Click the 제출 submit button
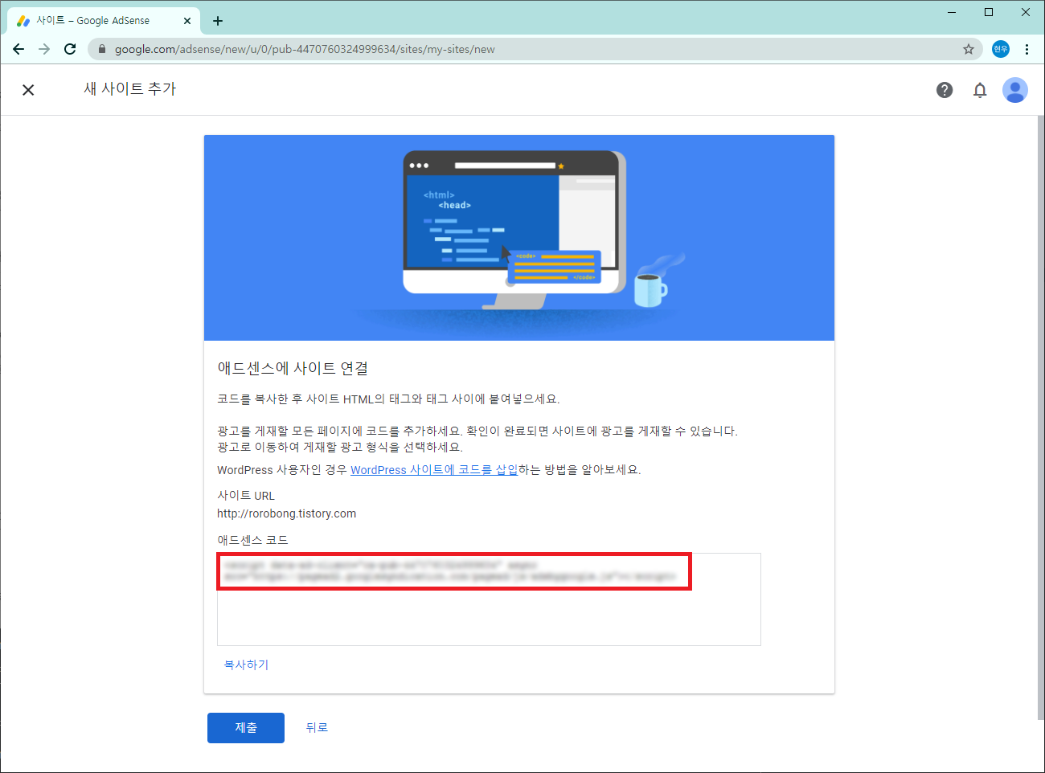Viewport: 1045px width, 773px height. (x=246, y=728)
